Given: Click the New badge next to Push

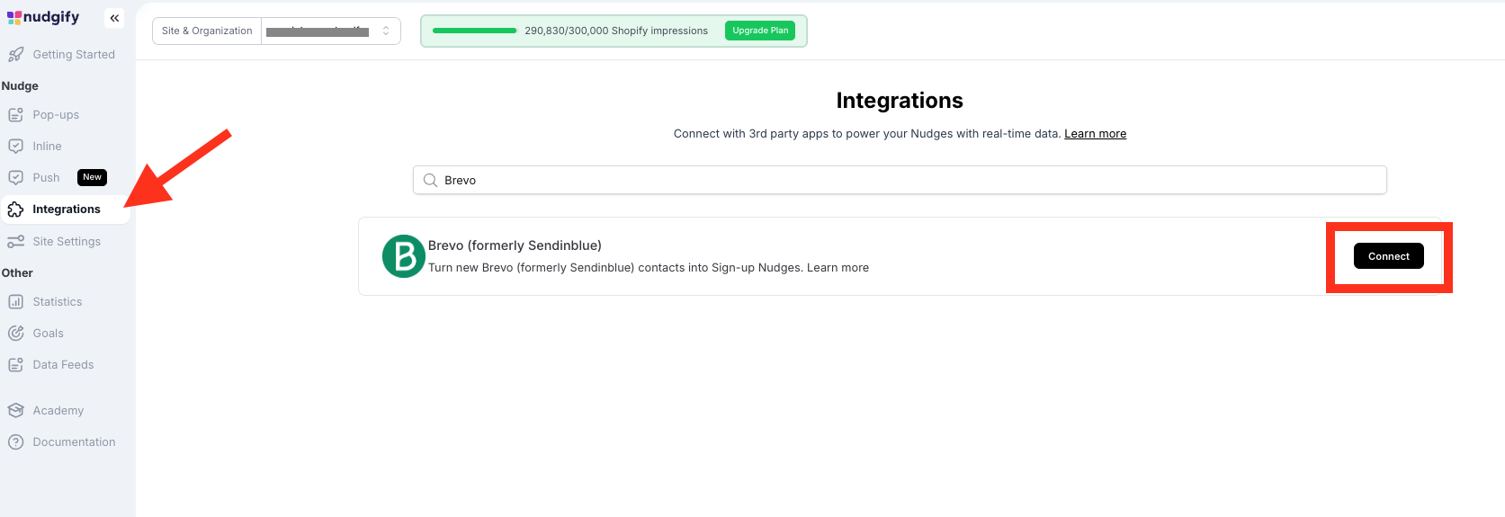Looking at the screenshot, I should [x=92, y=177].
